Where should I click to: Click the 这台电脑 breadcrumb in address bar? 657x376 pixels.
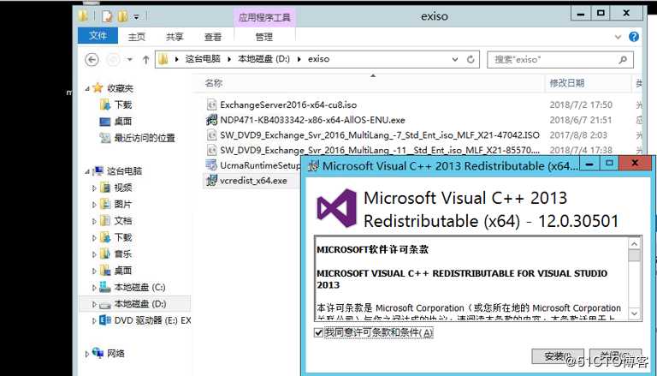[203, 59]
